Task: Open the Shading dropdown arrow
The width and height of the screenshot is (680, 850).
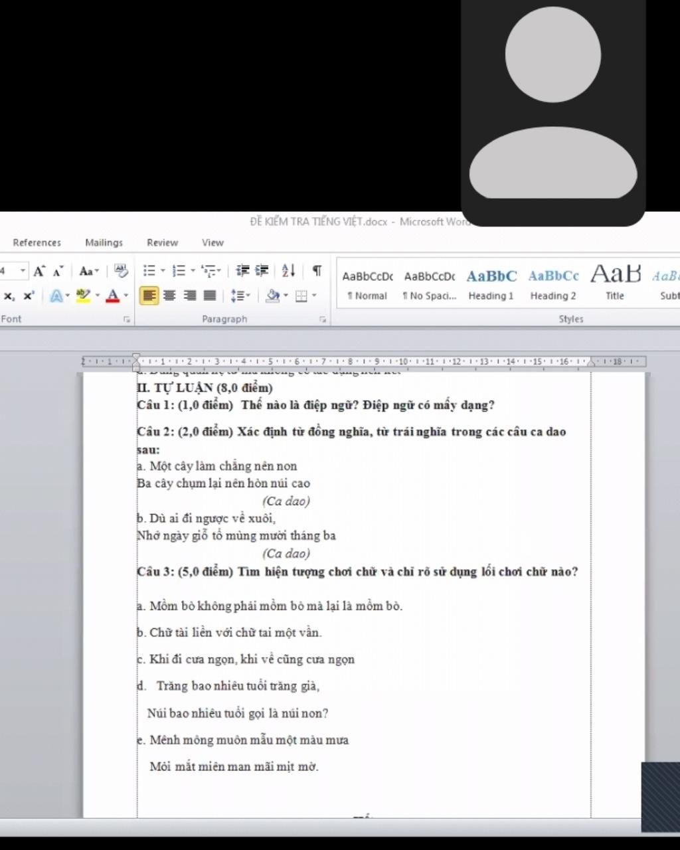Action: [286, 296]
